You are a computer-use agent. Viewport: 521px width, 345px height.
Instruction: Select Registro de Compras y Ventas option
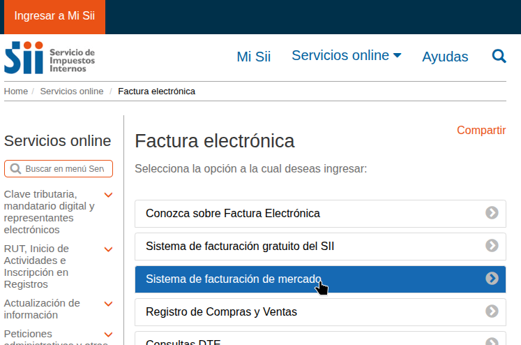click(221, 311)
